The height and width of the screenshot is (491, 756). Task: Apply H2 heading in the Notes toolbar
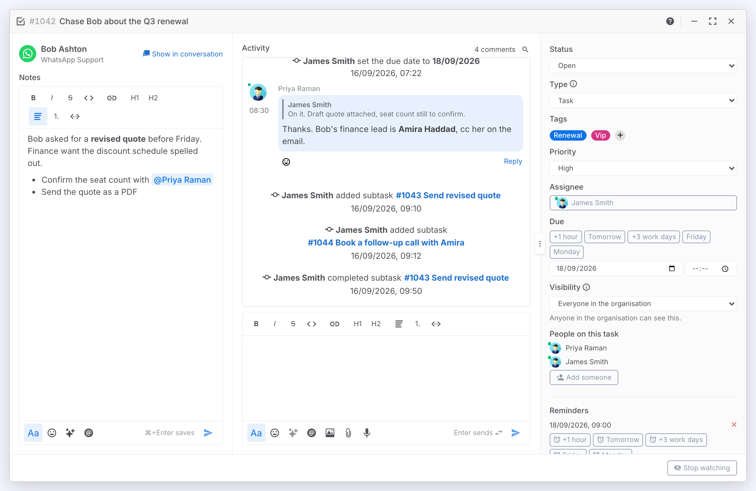[x=153, y=98]
